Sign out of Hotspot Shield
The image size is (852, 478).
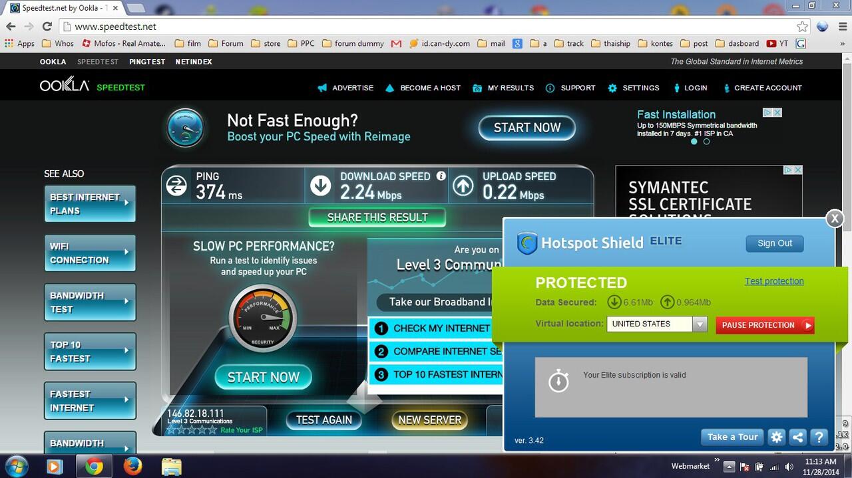[x=775, y=243]
